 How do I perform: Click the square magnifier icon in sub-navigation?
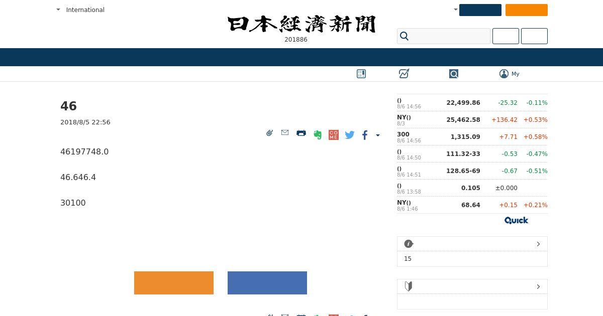[454, 74]
